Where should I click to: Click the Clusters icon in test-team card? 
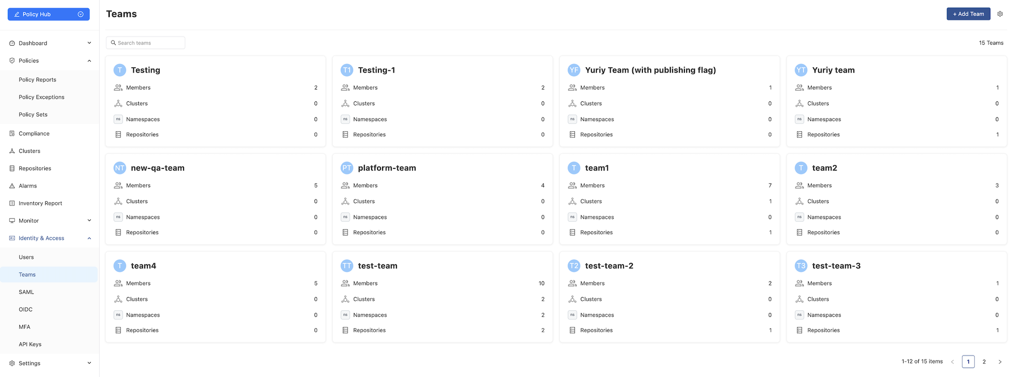(345, 299)
